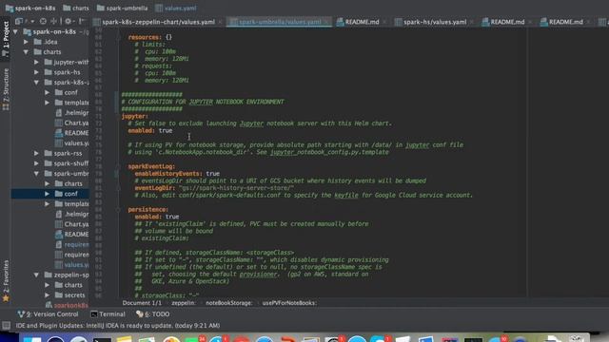Viewport: 609px width, 342px height.
Task: Click the secrets folder icon
Action: point(59,295)
